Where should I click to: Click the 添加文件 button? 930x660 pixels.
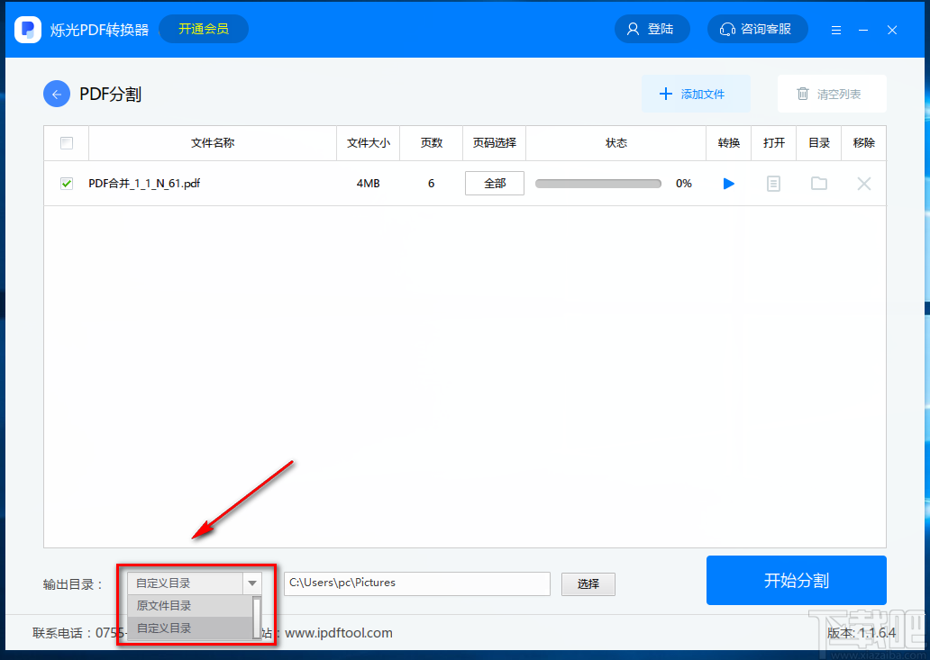click(696, 94)
